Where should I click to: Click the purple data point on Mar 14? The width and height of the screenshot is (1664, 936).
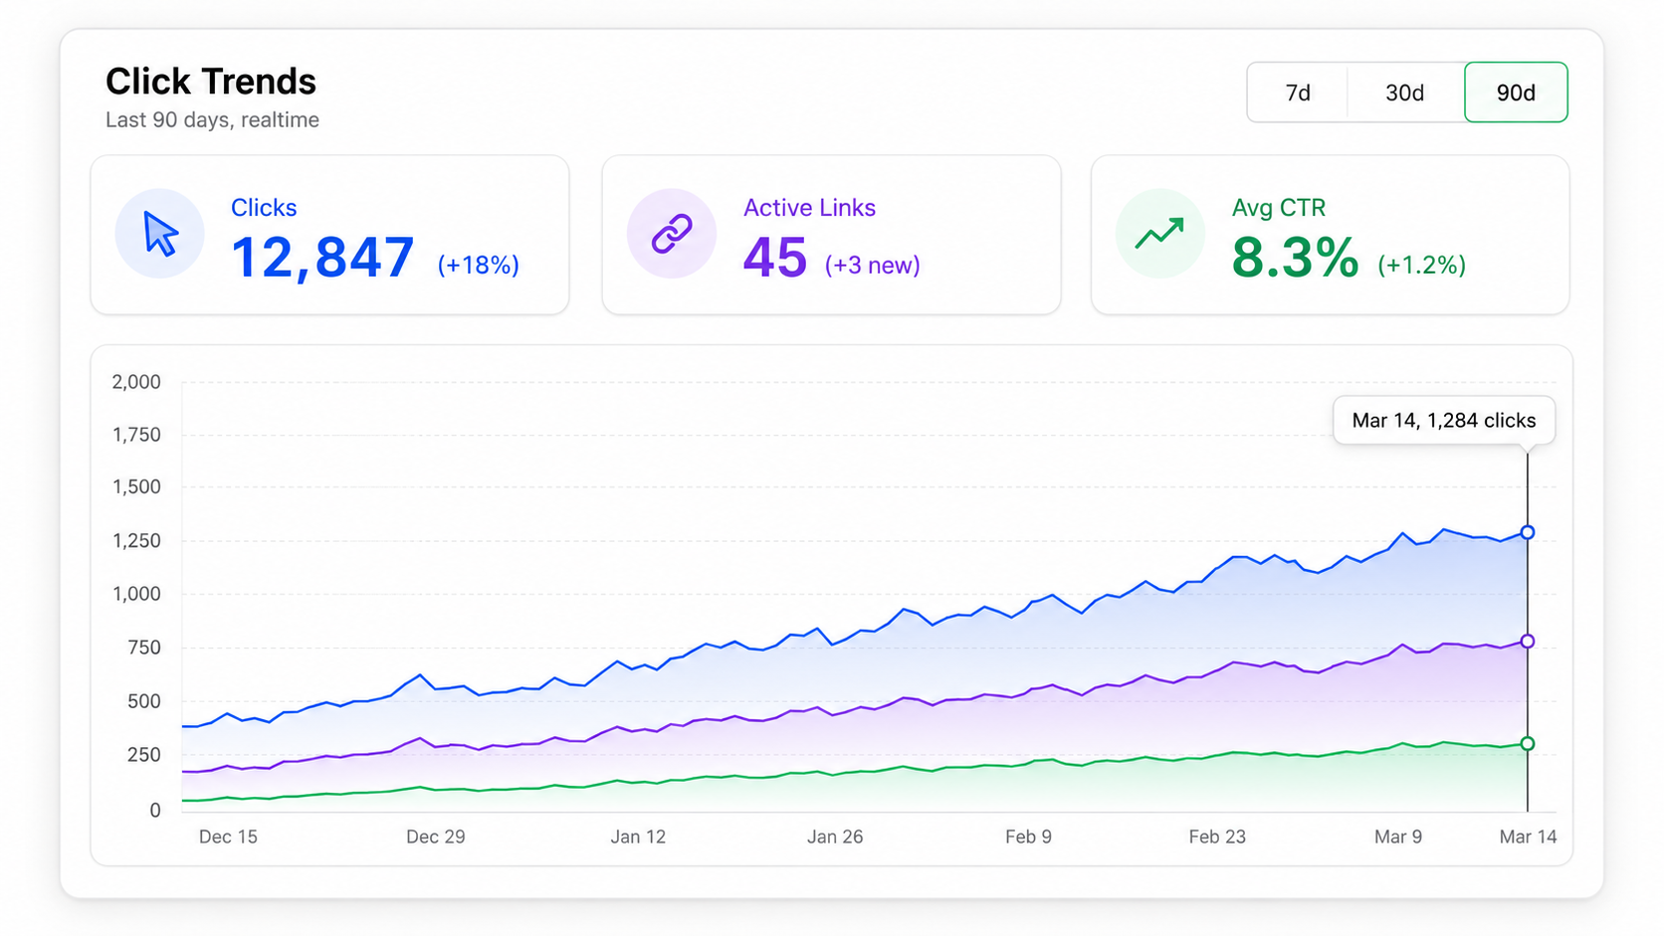[x=1528, y=642]
